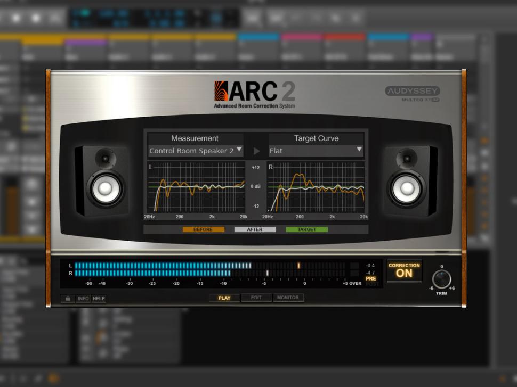
Task: Select the PLAY mode tab
Action: tap(224, 298)
